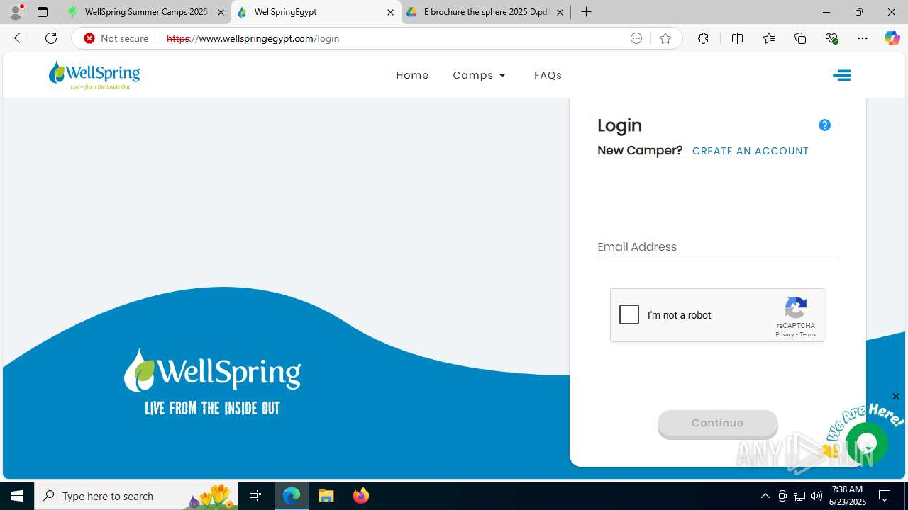Click the address bar URL
Viewport: 908px width, 510px height.
pyautogui.click(x=253, y=38)
